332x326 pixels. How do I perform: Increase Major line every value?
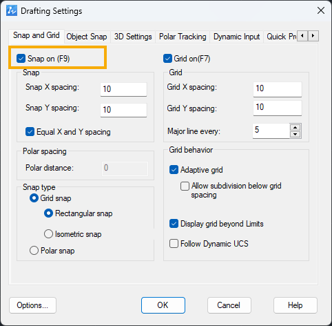(x=295, y=128)
